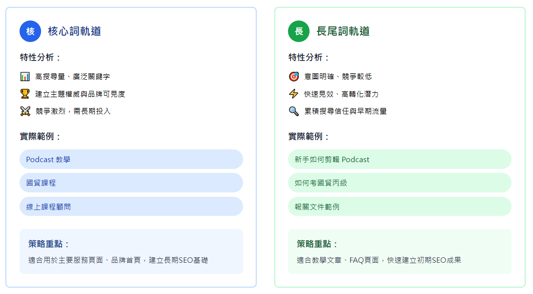Click the 長尾詞軌道 heading
The width and height of the screenshot is (533, 294).
pyautogui.click(x=343, y=31)
